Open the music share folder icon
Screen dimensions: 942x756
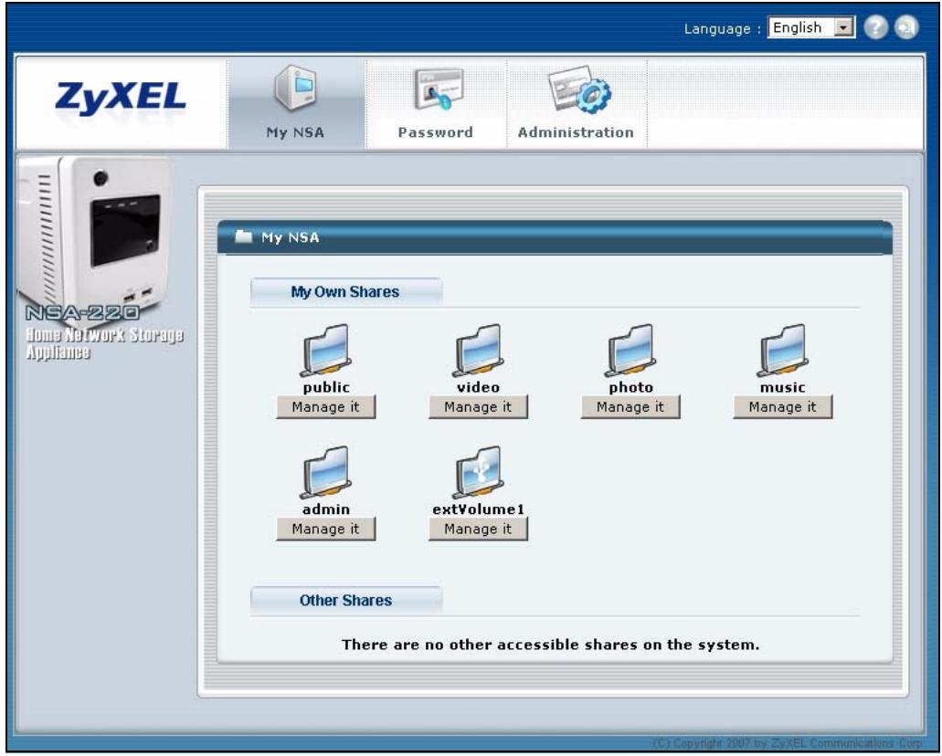(x=783, y=351)
